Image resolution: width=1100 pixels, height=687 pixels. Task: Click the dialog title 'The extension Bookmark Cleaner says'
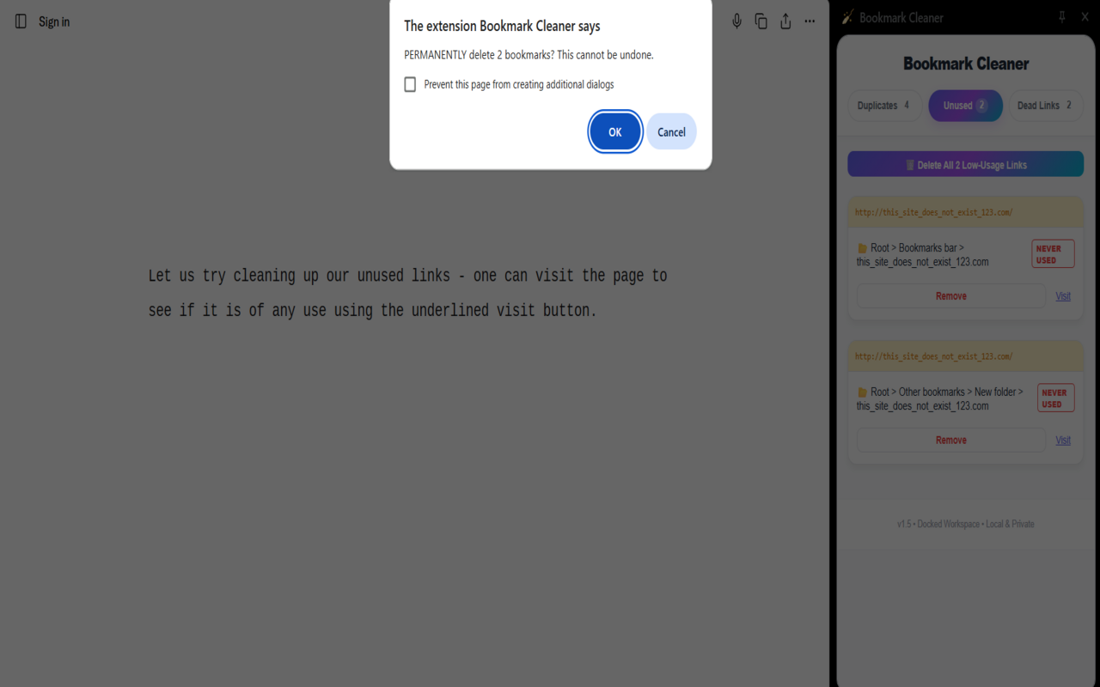pyautogui.click(x=502, y=27)
